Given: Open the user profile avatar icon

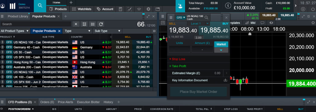Looking at the screenshot, I should point(2,6).
